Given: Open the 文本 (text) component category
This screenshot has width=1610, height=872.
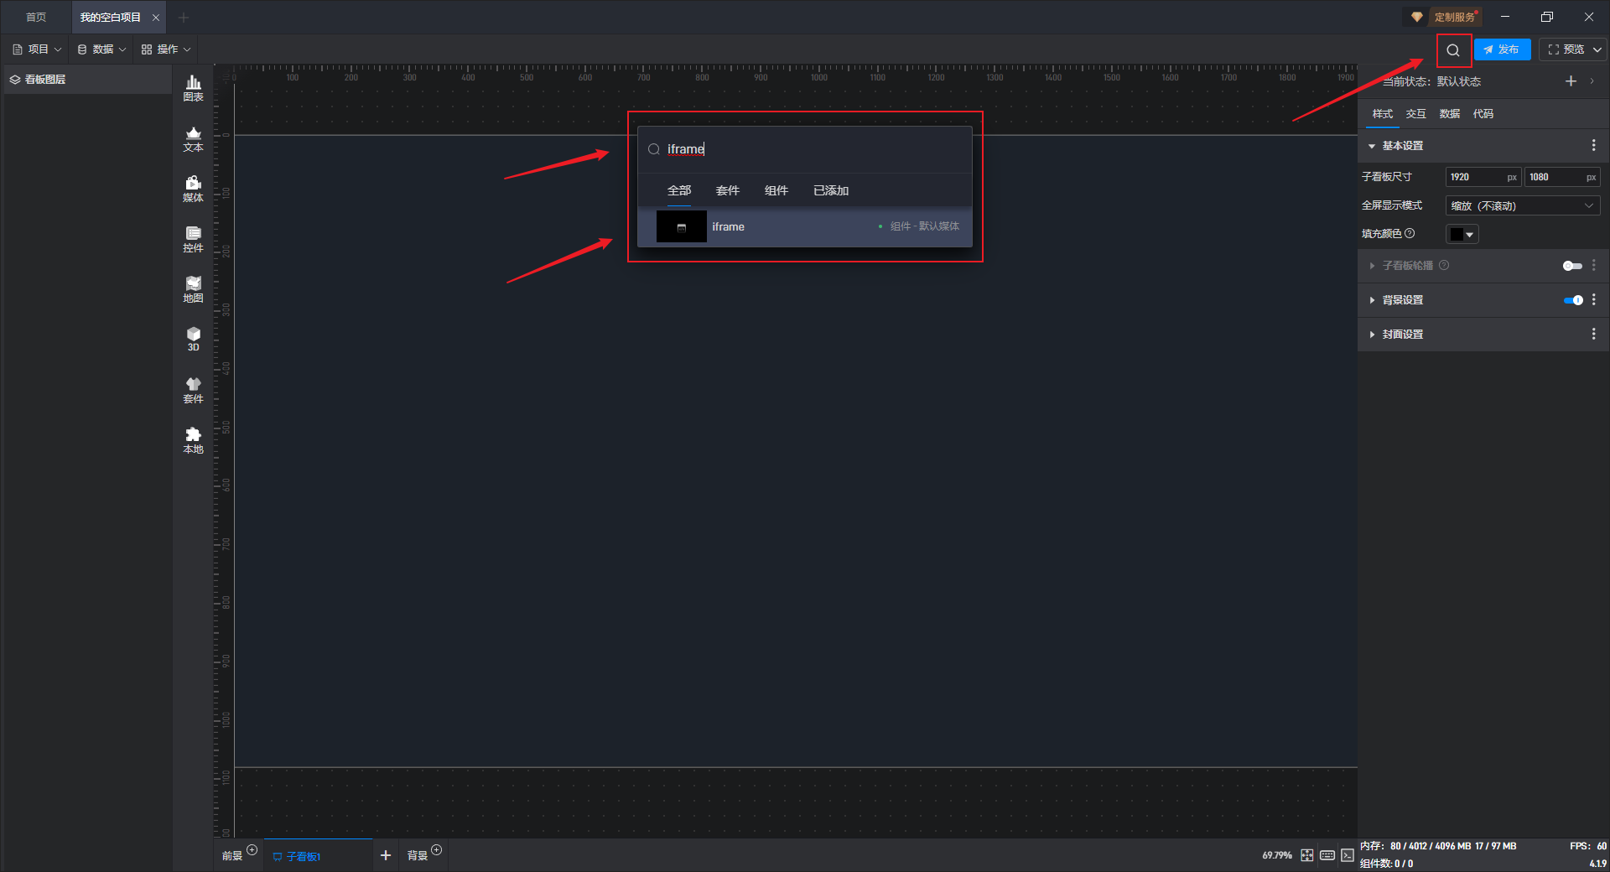Looking at the screenshot, I should coord(193,138).
